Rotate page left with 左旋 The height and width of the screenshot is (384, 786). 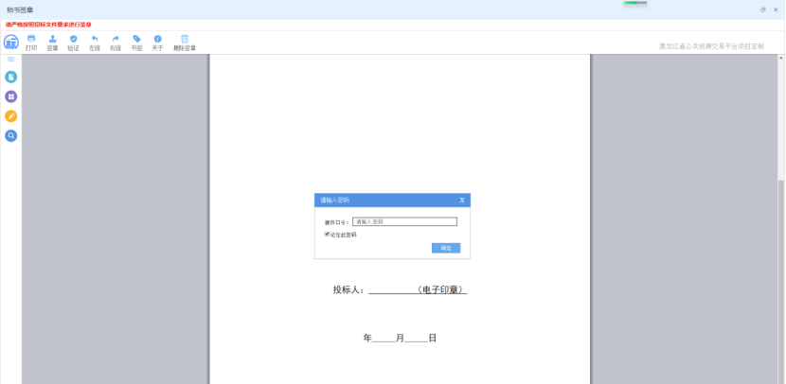pos(94,42)
